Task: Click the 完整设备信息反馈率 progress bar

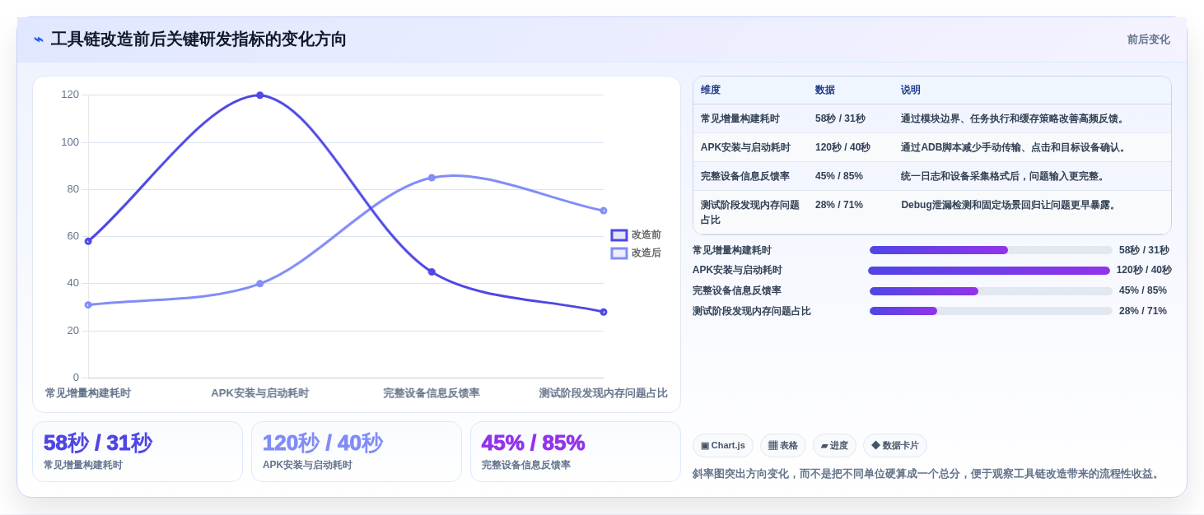Action: 991,291
